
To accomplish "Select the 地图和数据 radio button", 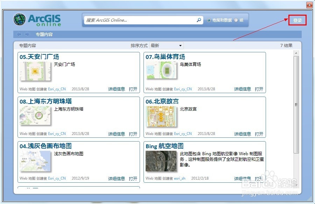I will pyautogui.click(x=209, y=20).
